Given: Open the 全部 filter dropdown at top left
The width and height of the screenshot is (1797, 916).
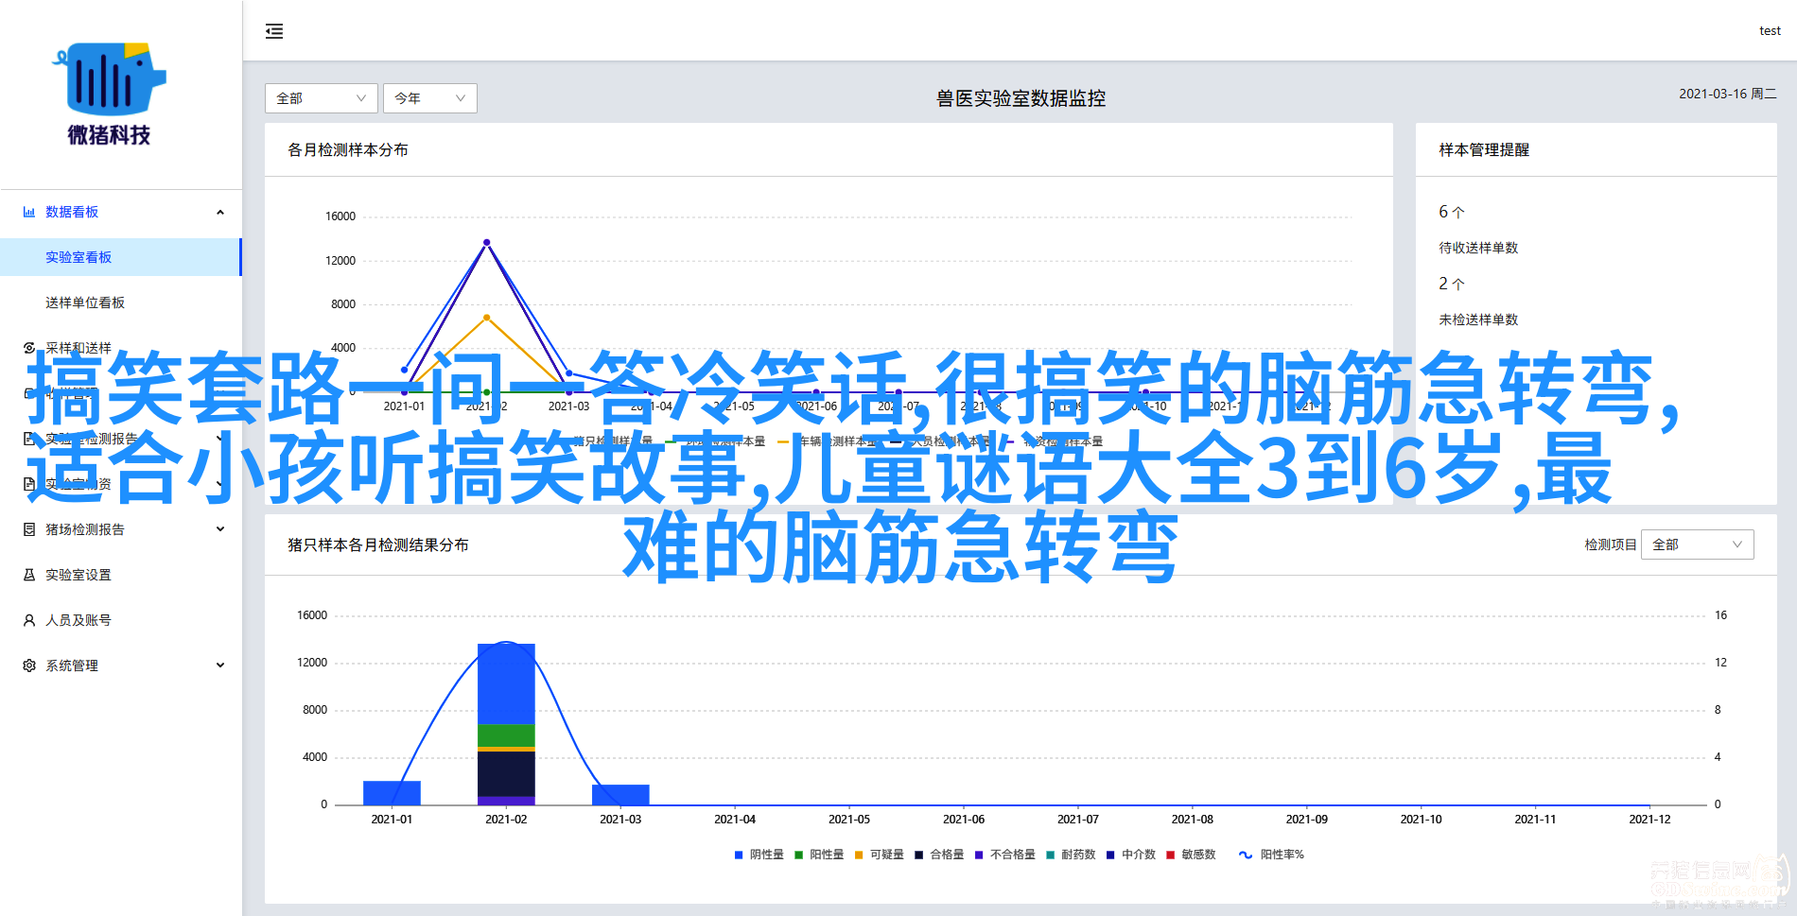Looking at the screenshot, I should pyautogui.click(x=321, y=98).
